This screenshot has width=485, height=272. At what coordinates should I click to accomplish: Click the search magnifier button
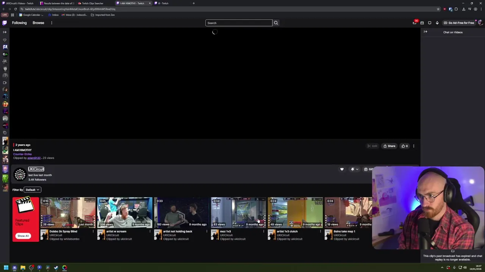(x=276, y=23)
